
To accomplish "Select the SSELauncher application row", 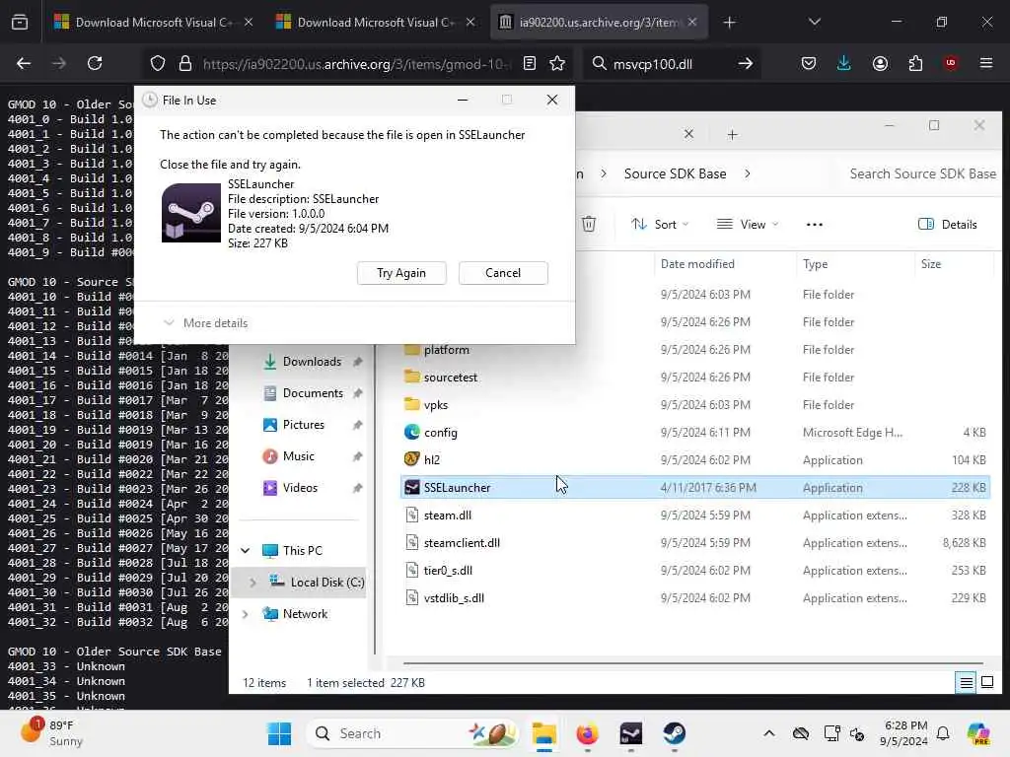I will [x=694, y=487].
